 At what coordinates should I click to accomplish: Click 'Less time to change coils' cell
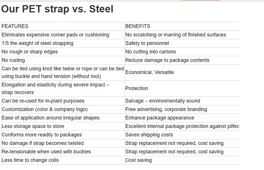point(63,160)
